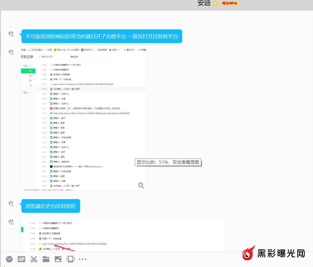313x267 pixels.
Task: Click the crown avatar beside the first message
Action: click(11, 34)
